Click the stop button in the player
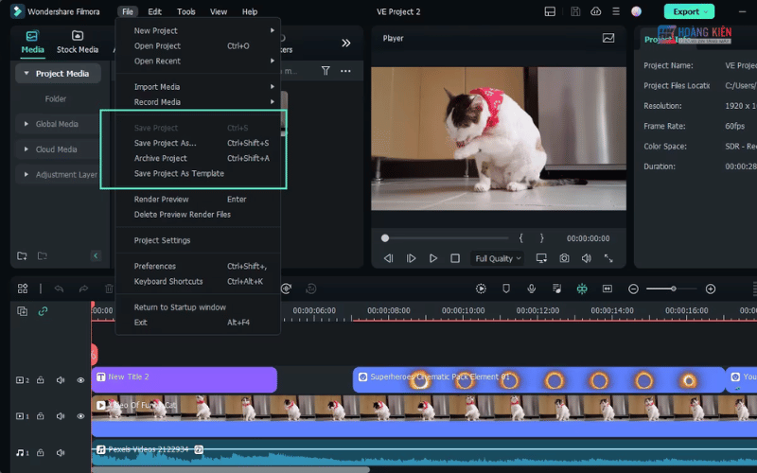757x473 pixels. [455, 258]
